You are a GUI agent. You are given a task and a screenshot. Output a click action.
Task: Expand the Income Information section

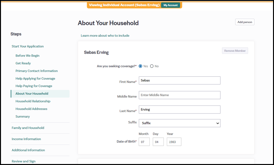point(26,139)
